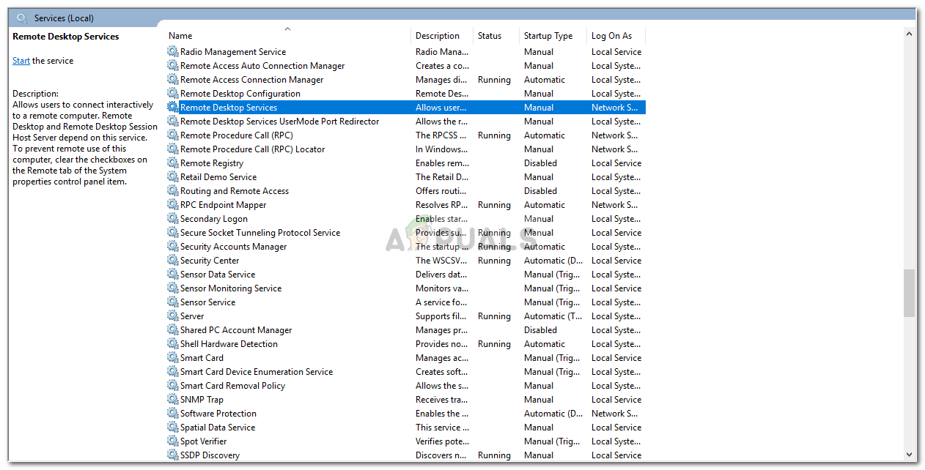The height and width of the screenshot is (470, 925).
Task: Click the gear icon for Retail Demo Service
Action: pos(172,177)
